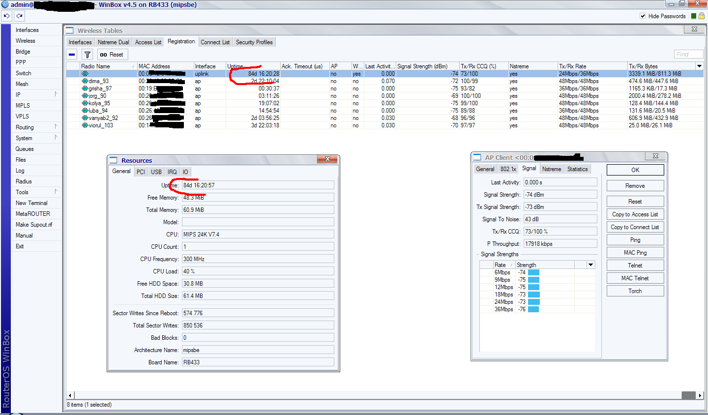Click the grisha_97 client icon

(85, 89)
